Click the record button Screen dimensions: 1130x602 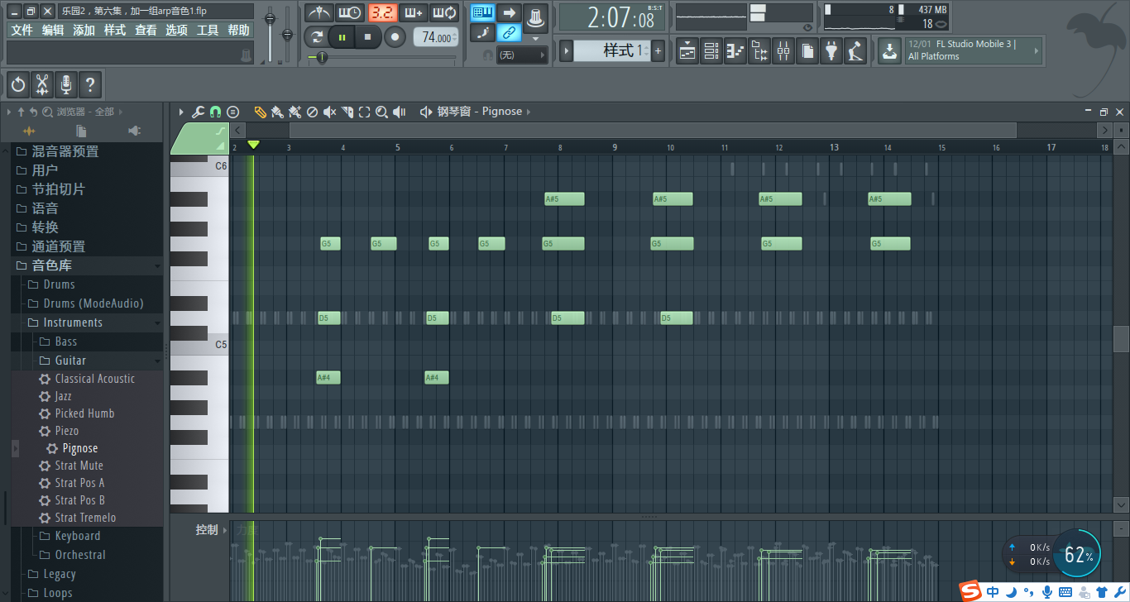tap(395, 36)
